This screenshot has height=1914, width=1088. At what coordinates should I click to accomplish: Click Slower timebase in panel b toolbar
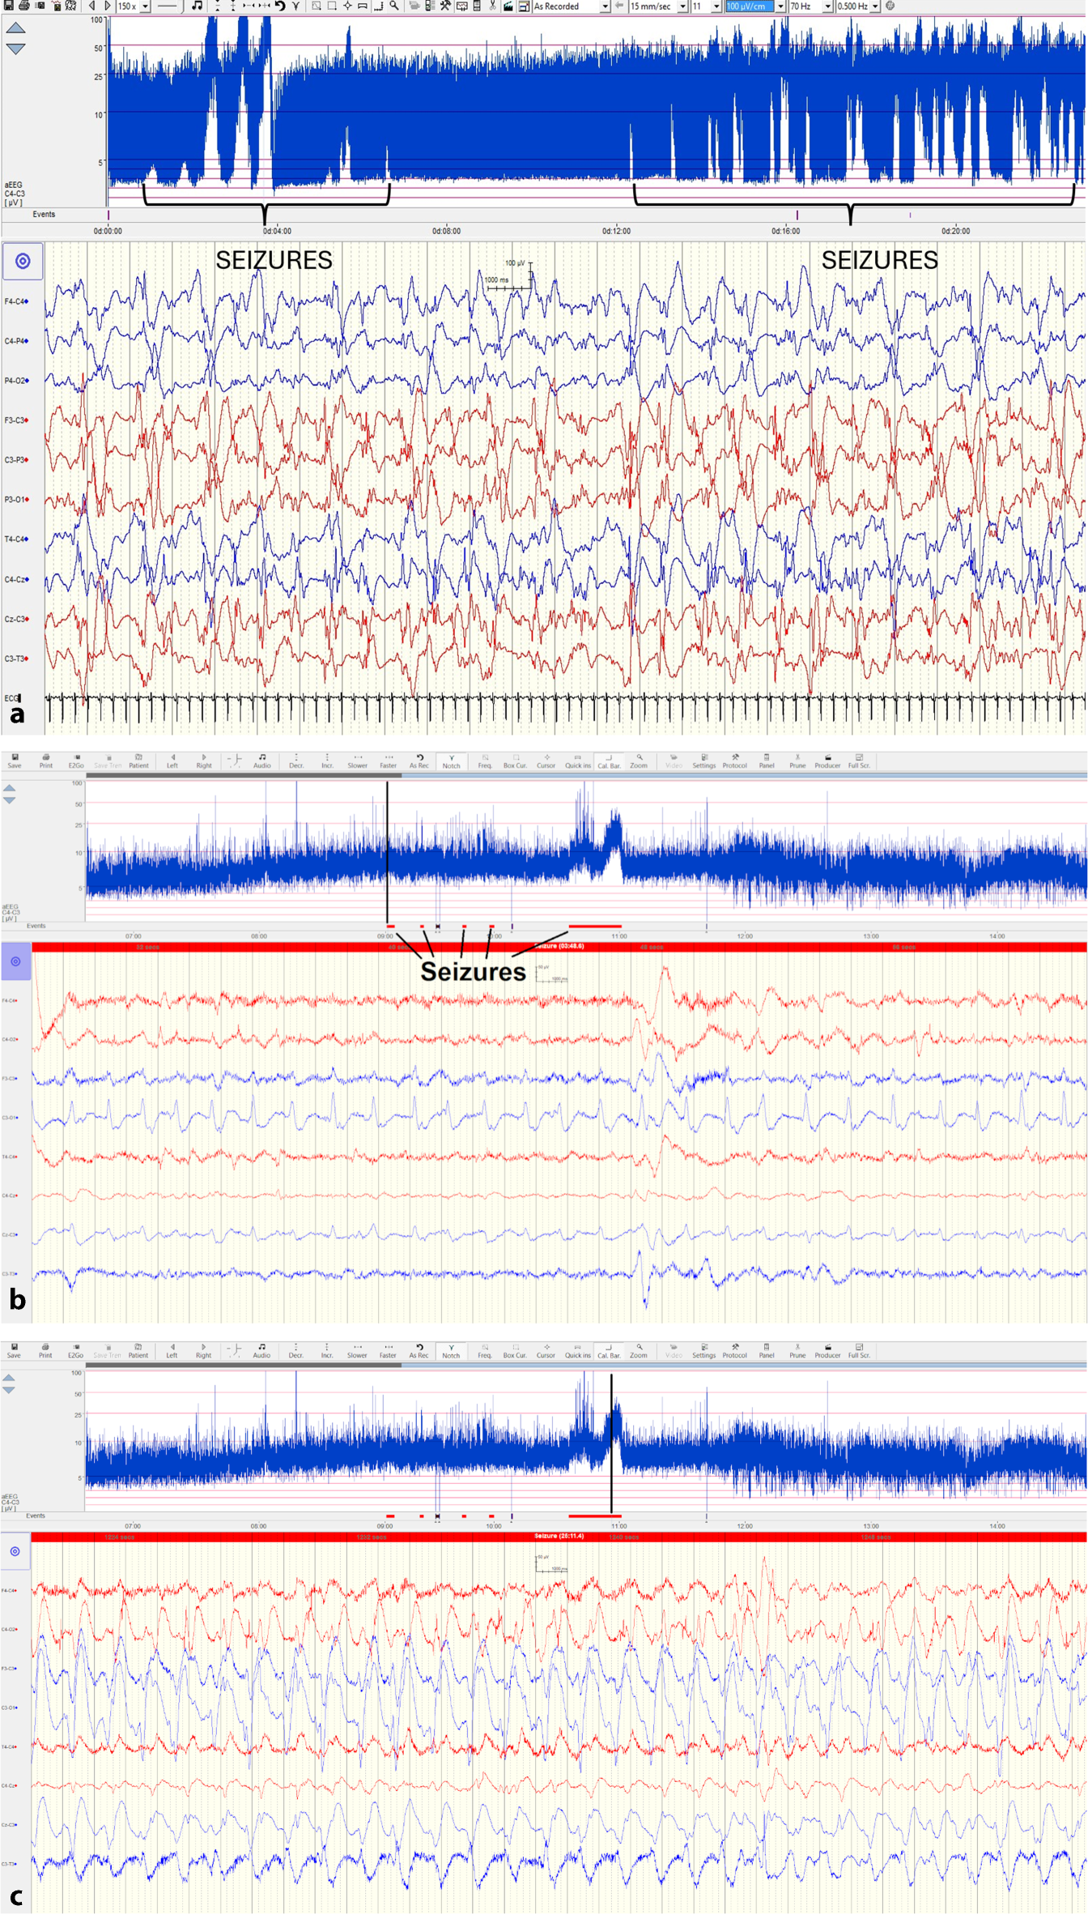358,761
